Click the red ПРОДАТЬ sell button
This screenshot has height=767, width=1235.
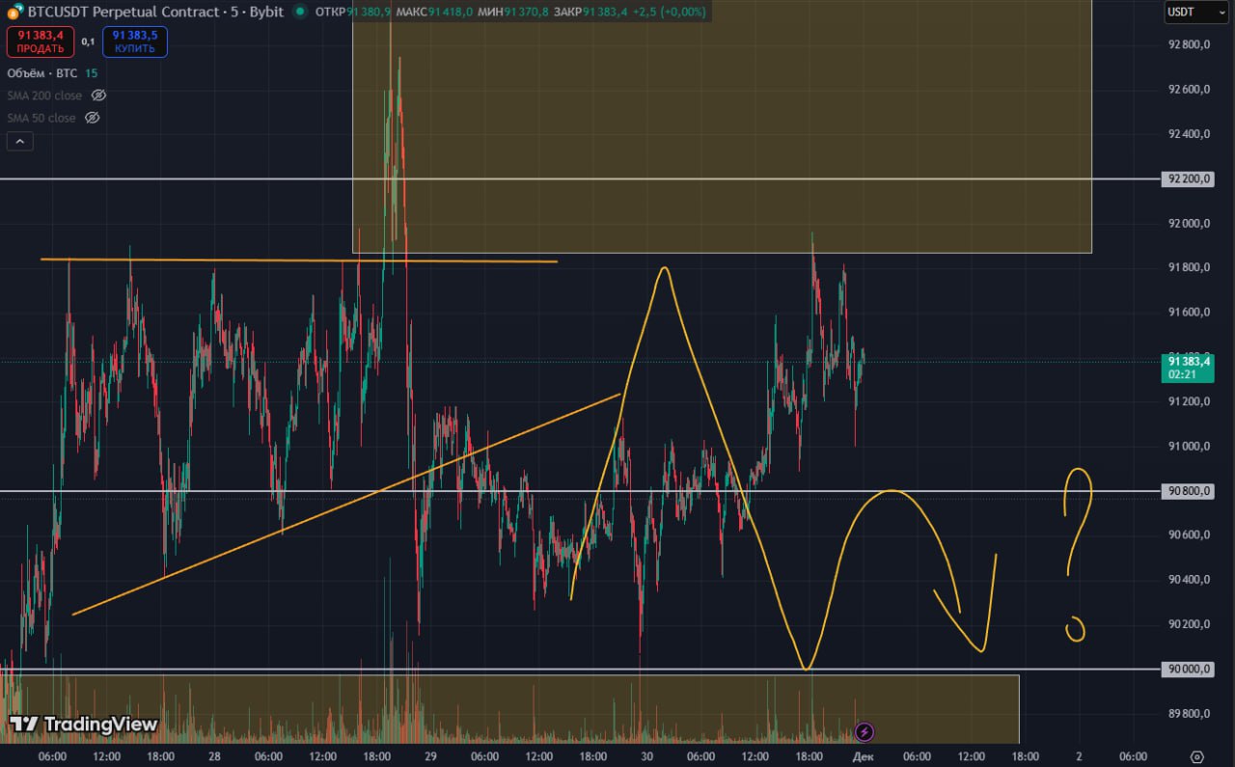(40, 41)
